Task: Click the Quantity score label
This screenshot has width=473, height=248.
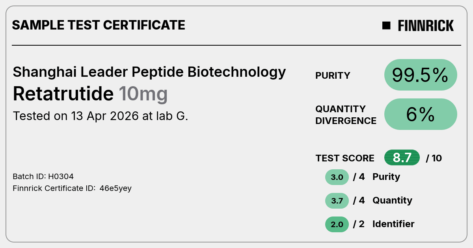Action: click(x=392, y=200)
